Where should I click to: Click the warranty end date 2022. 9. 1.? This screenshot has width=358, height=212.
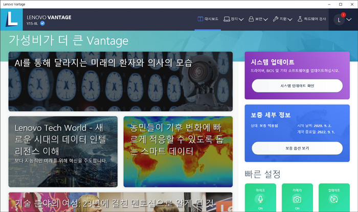click(x=326, y=132)
